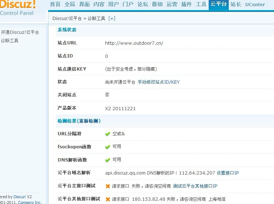Select the active 云平台 tab
The width and height of the screenshot is (274, 204).
point(219,4)
